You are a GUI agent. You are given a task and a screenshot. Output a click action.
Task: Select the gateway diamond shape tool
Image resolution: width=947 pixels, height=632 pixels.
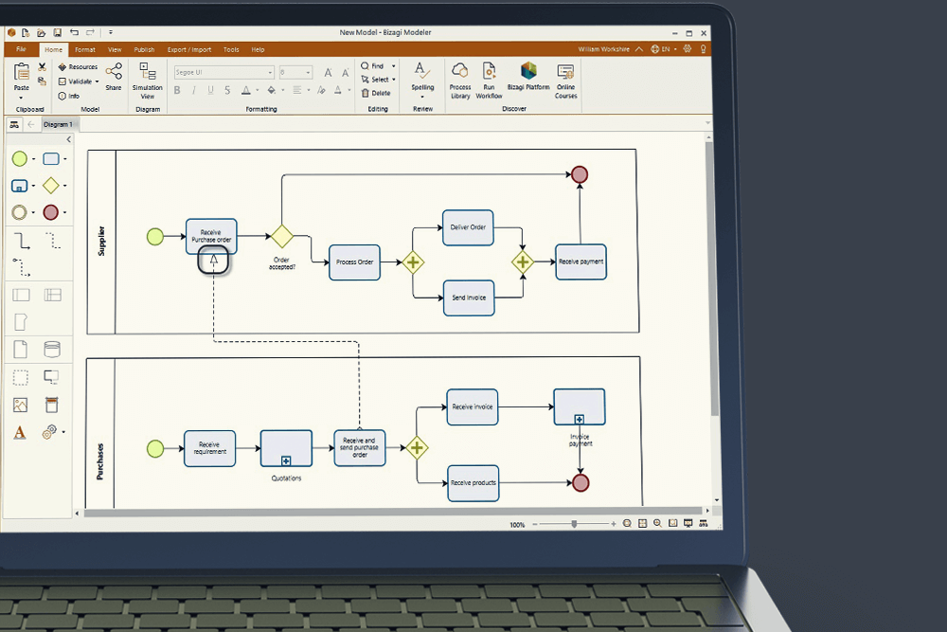click(51, 185)
